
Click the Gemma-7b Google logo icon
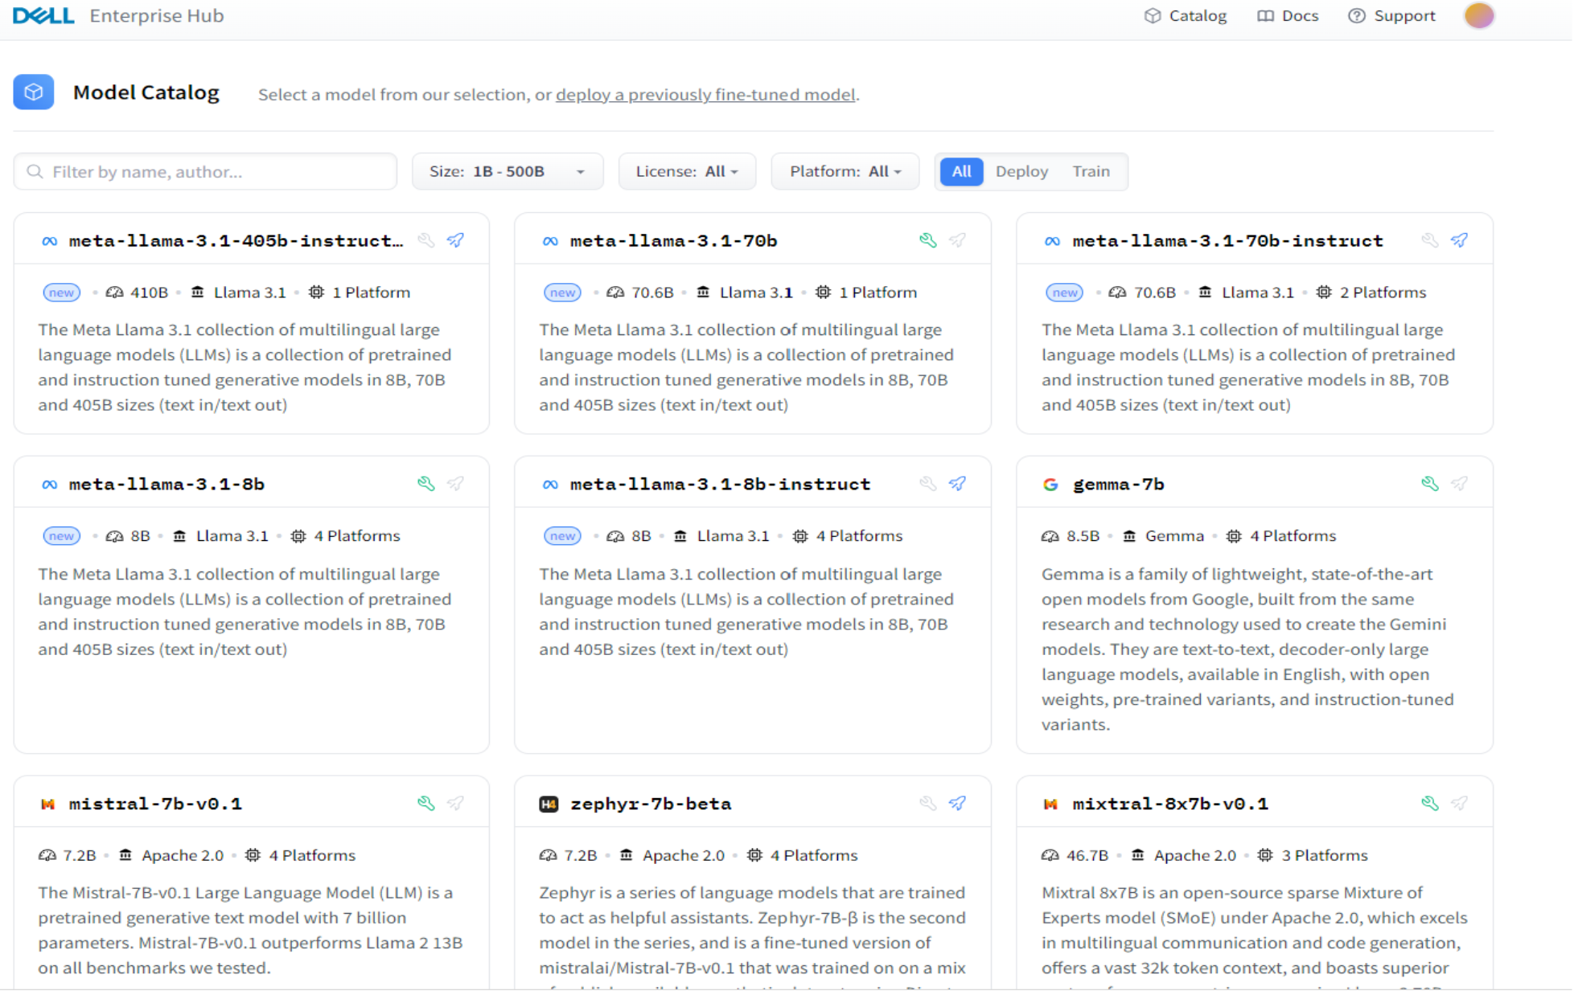pos(1051,485)
